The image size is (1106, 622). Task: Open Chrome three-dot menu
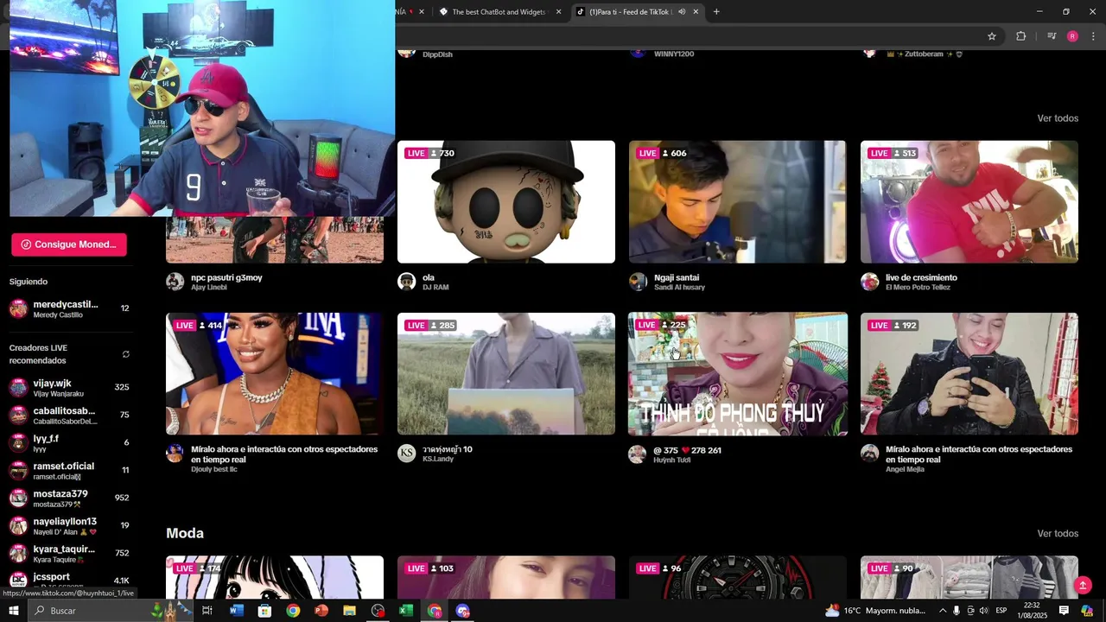click(x=1093, y=36)
